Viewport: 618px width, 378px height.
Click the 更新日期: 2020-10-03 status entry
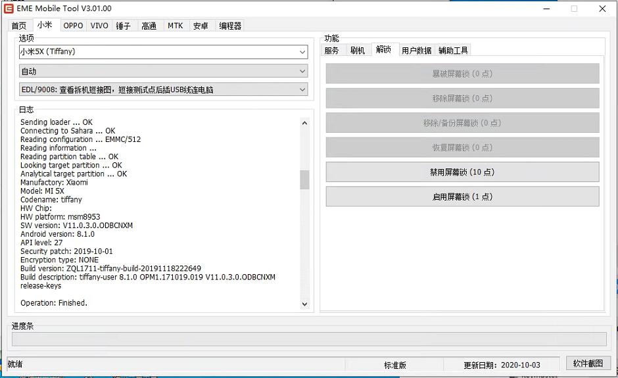coord(502,365)
